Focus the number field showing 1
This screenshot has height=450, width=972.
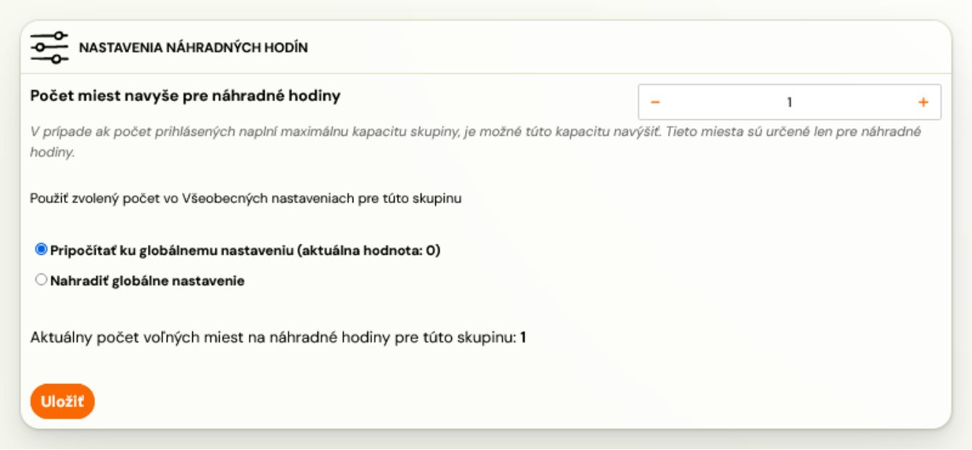pyautogui.click(x=789, y=102)
